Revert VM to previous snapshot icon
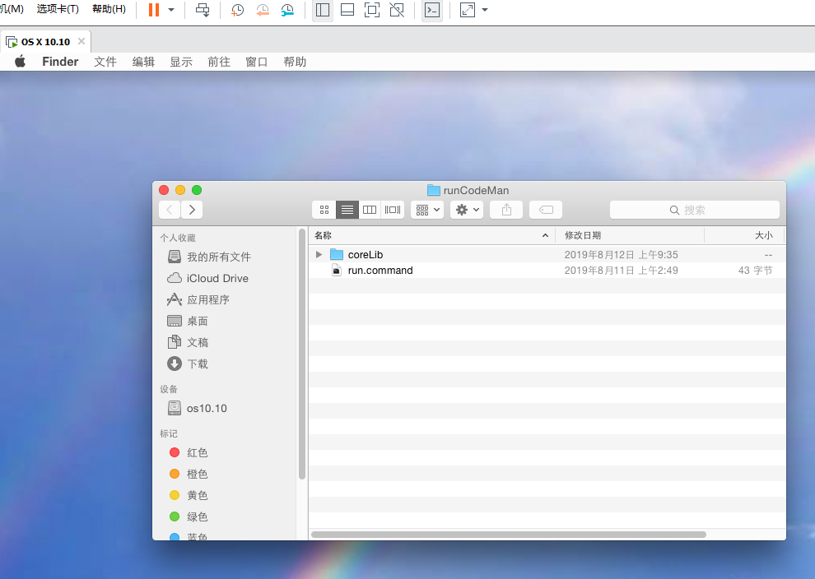The image size is (815, 579). click(263, 10)
